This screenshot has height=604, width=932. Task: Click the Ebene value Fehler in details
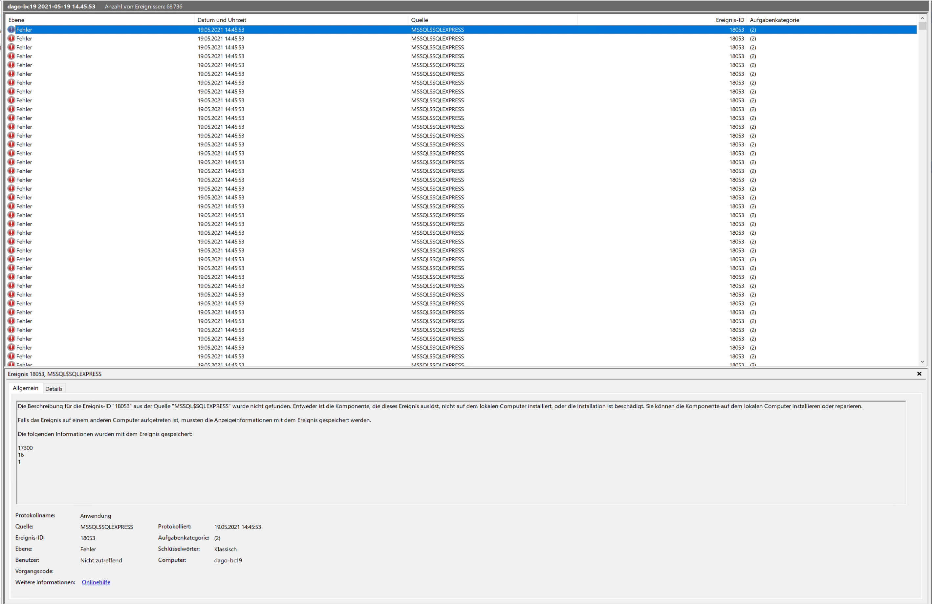point(88,549)
